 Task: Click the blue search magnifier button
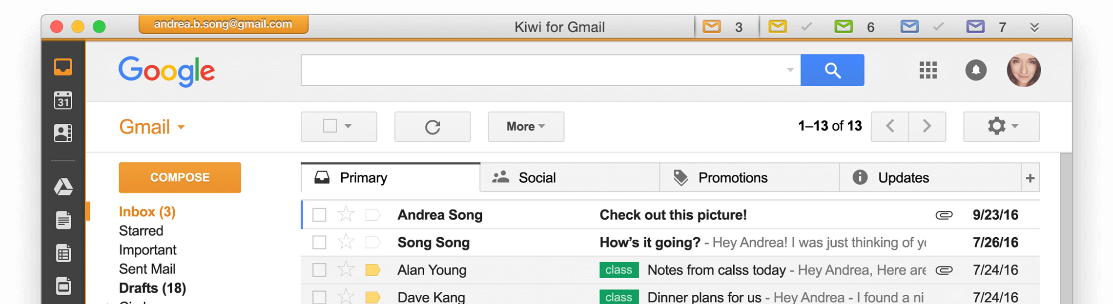pyautogui.click(x=832, y=70)
